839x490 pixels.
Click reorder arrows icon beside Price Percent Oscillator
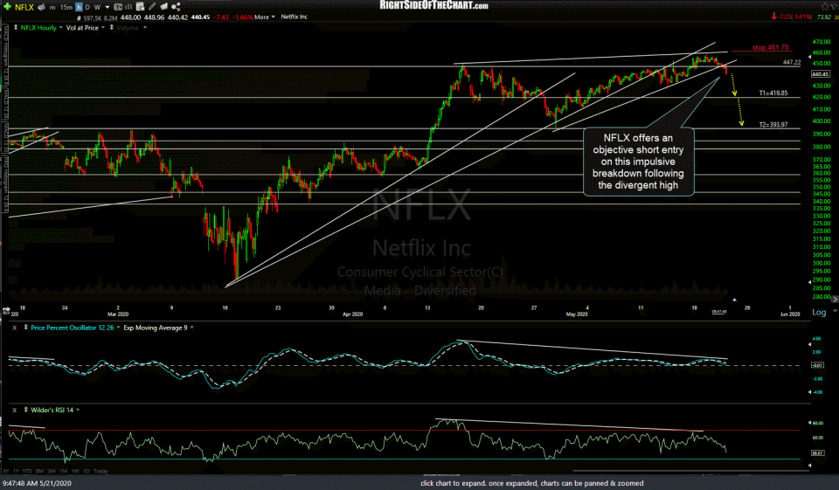[x=25, y=328]
